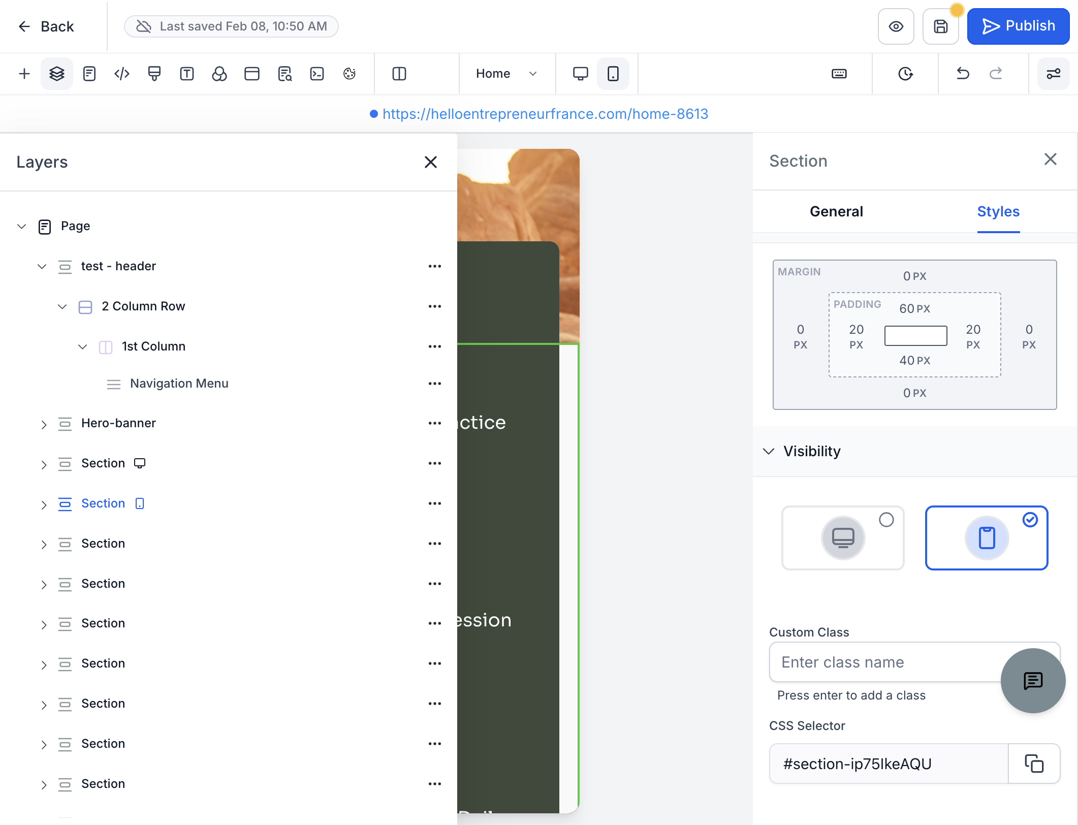1078x825 pixels.
Task: Enable desktop visibility option
Action: tap(843, 538)
